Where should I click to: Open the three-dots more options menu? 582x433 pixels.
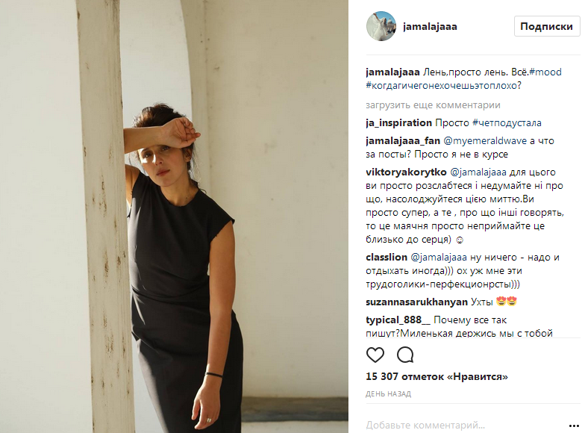574,426
